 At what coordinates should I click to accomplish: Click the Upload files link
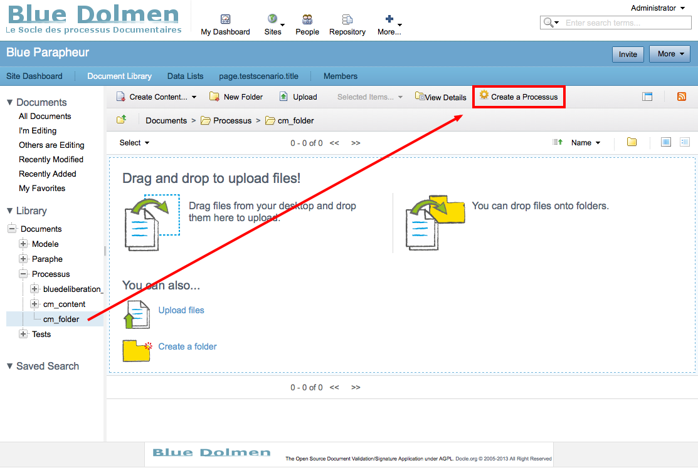tap(181, 310)
